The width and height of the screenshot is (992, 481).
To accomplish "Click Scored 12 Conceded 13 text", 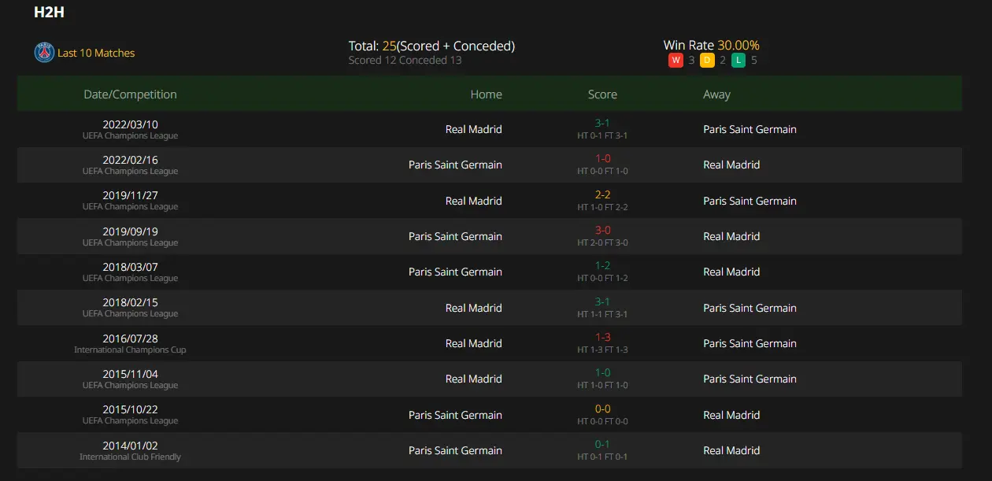I will tap(405, 60).
